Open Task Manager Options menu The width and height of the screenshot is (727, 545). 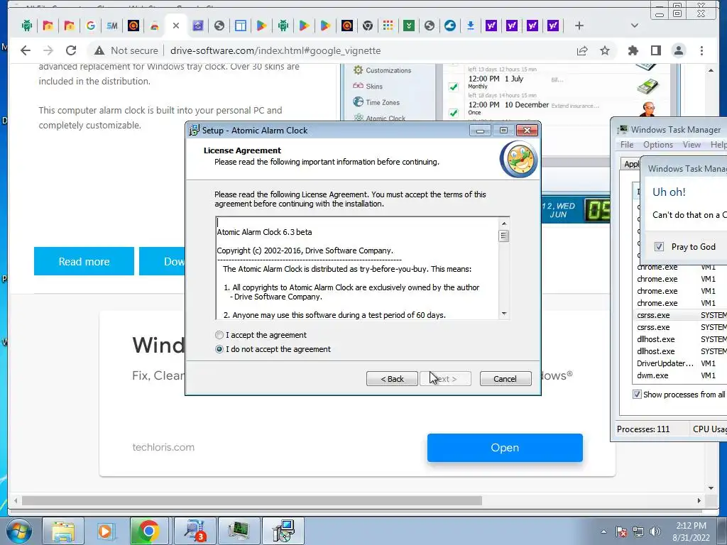coord(658,145)
